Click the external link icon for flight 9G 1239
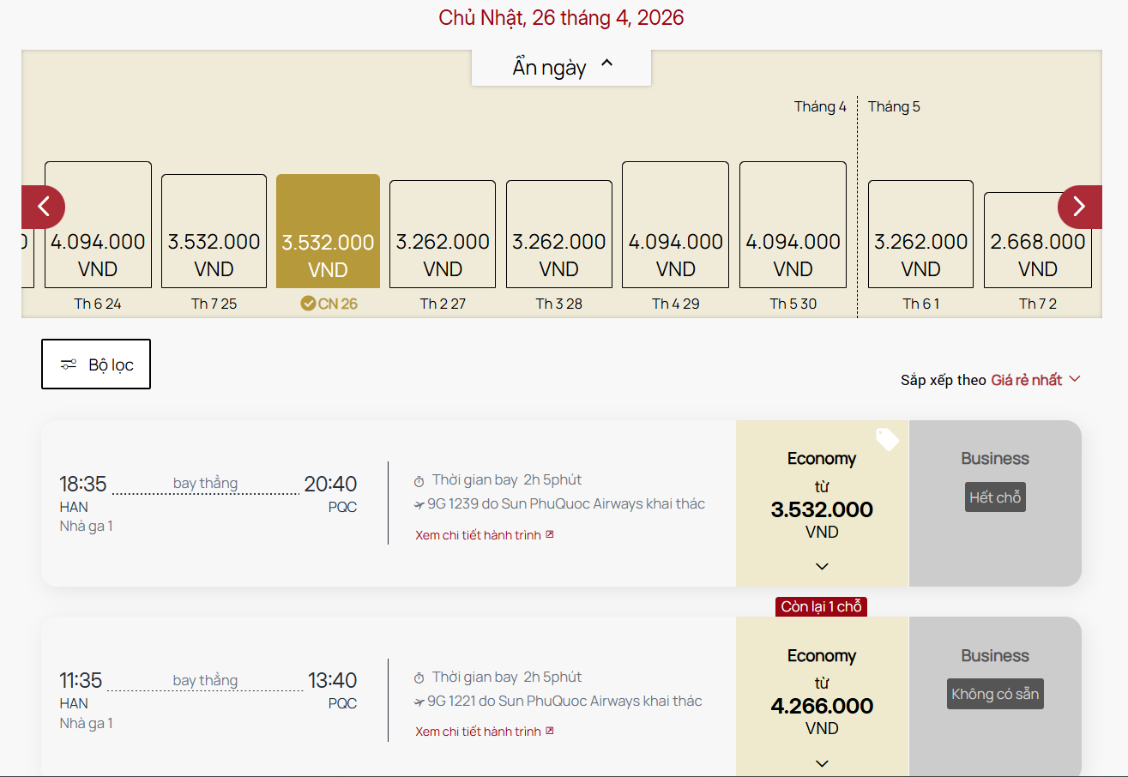 [550, 534]
